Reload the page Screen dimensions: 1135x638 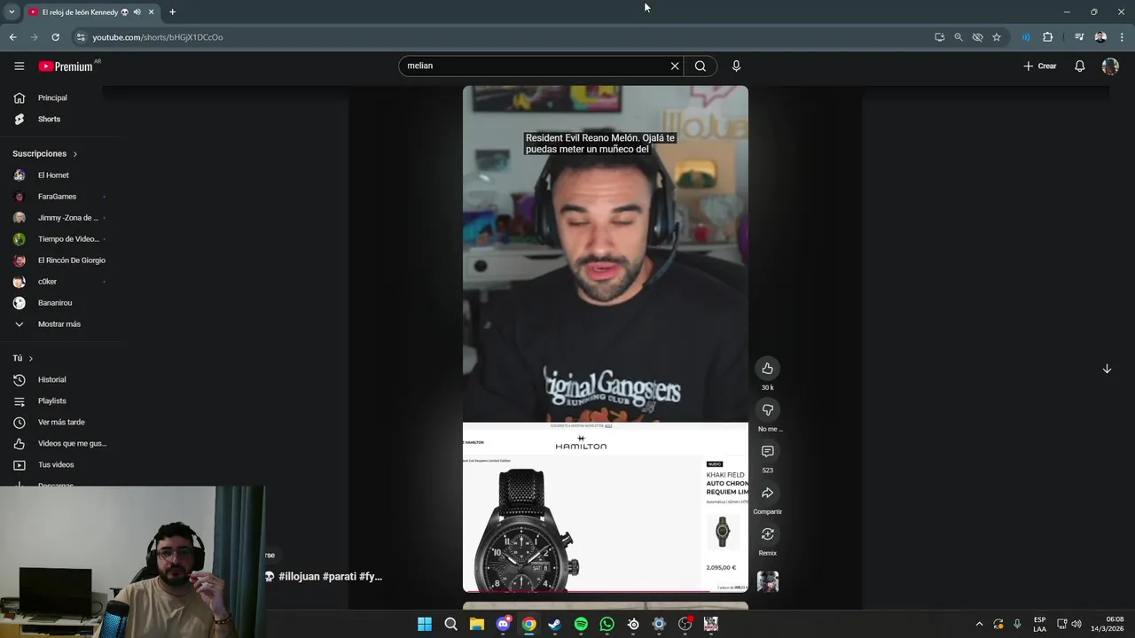[x=55, y=37]
